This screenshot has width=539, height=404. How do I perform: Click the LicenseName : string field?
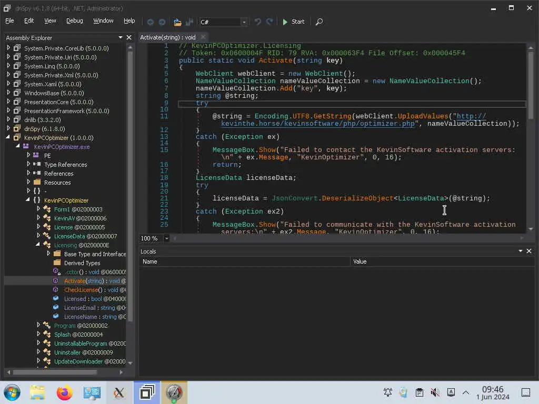(x=95, y=316)
